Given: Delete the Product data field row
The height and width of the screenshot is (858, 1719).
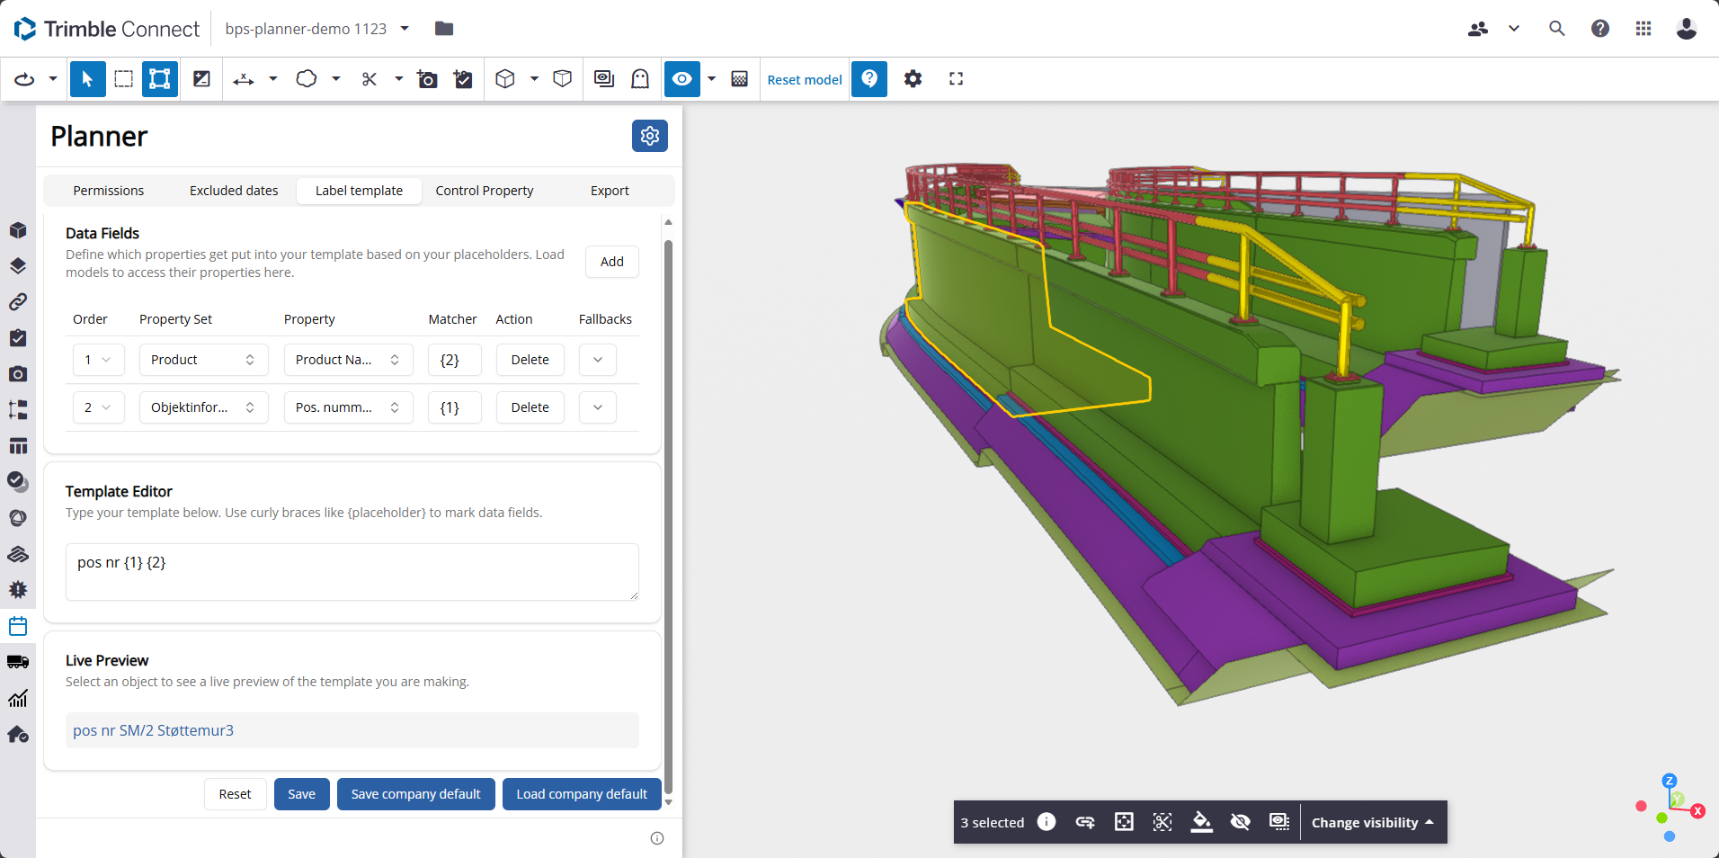Looking at the screenshot, I should [x=530, y=360].
